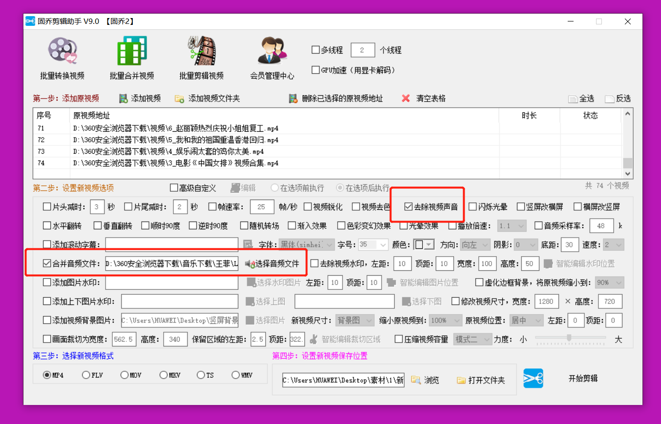Click the 时长 column header
Screen dimensions: 661x424
tap(529, 116)
